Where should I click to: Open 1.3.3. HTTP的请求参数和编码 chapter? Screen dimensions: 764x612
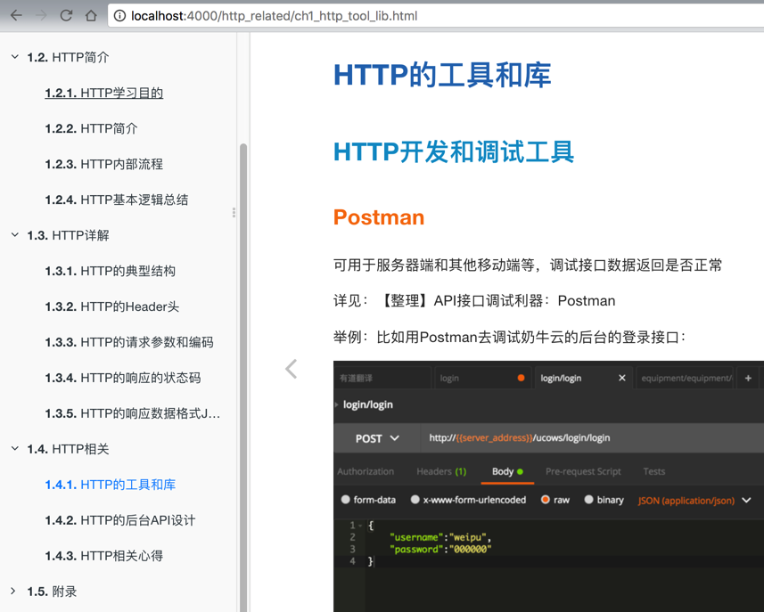pos(129,342)
